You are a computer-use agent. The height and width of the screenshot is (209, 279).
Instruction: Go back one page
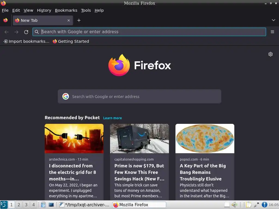point(7,32)
